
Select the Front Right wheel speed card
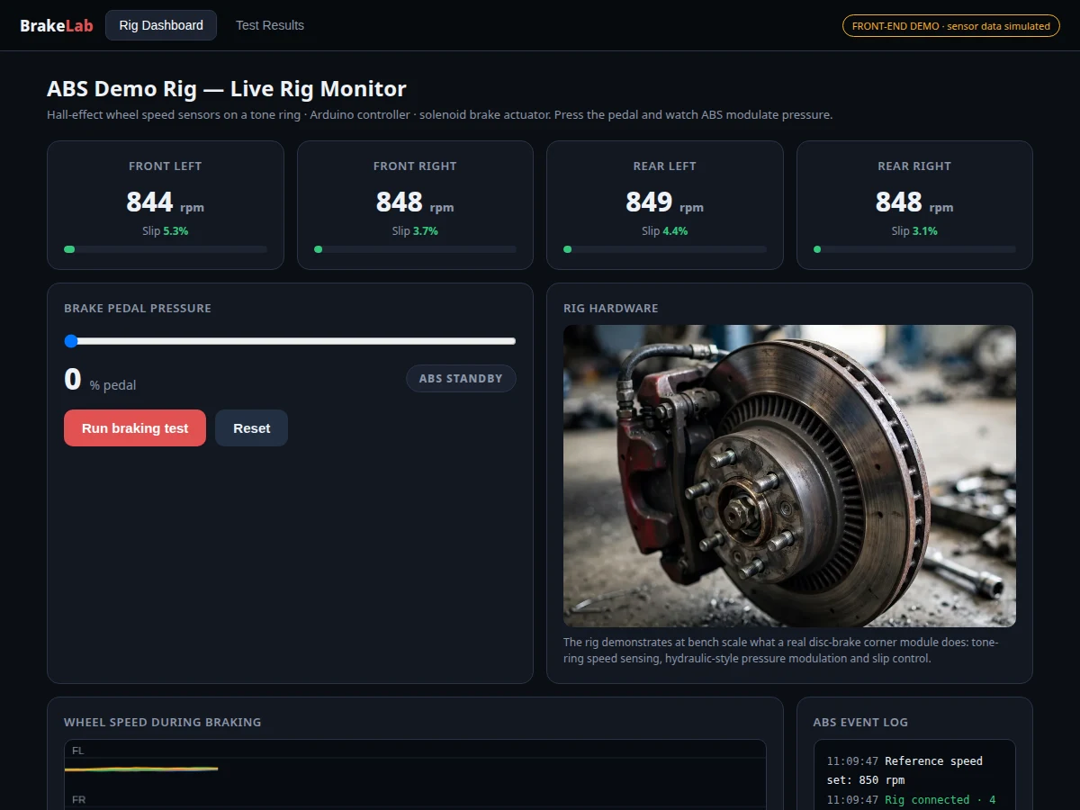point(415,205)
